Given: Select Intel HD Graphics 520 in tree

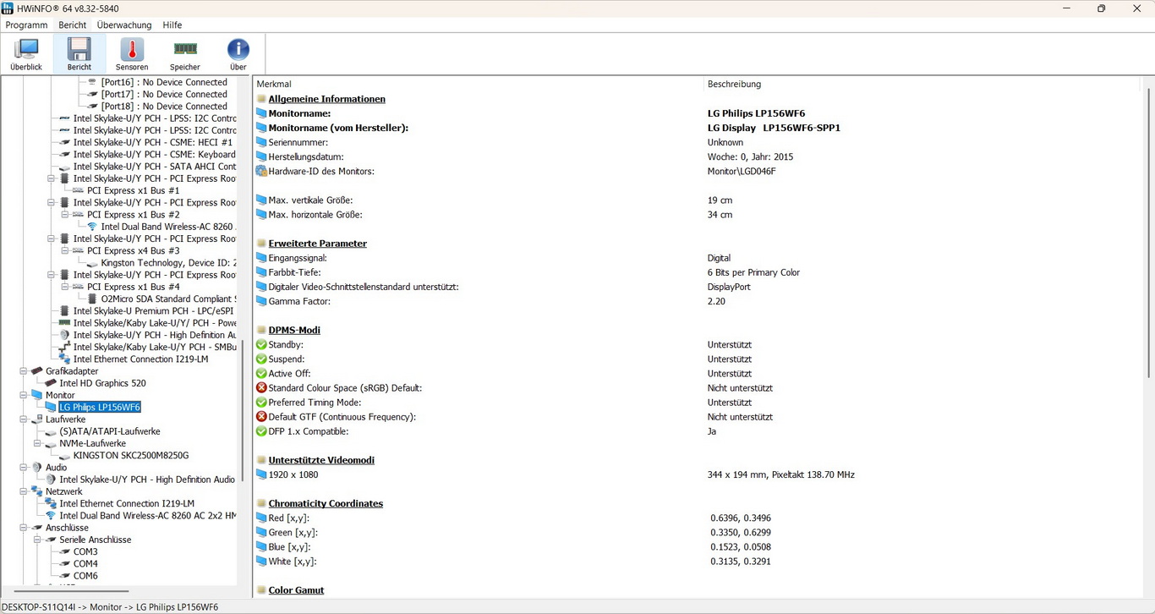Looking at the screenshot, I should [x=102, y=383].
